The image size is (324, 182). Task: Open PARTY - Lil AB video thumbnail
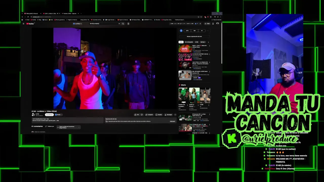tap(185, 49)
